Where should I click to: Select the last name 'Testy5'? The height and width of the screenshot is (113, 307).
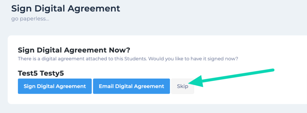click(52, 73)
